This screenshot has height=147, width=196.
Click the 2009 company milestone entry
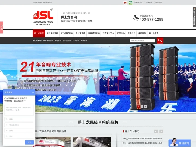tap(142, 139)
